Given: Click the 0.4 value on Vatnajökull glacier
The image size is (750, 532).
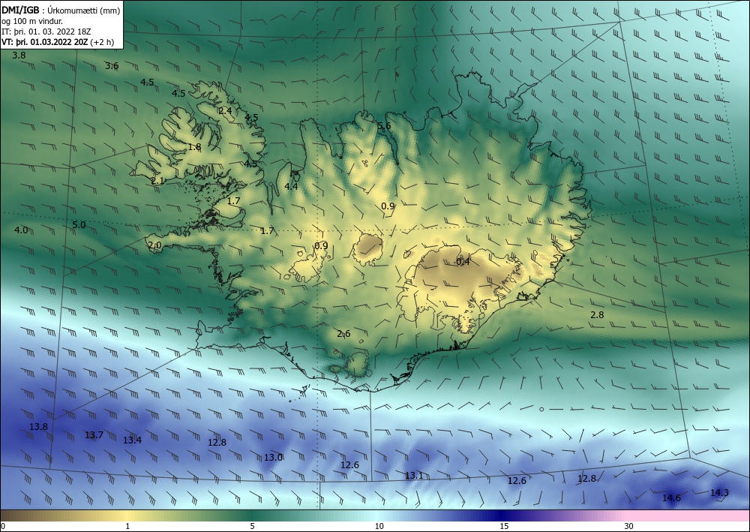Looking at the screenshot, I should pos(463,262).
